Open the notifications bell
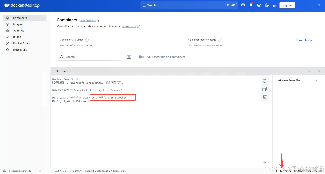 click(251, 5)
